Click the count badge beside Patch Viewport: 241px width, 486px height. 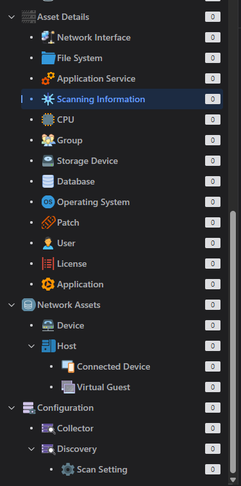[213, 222]
